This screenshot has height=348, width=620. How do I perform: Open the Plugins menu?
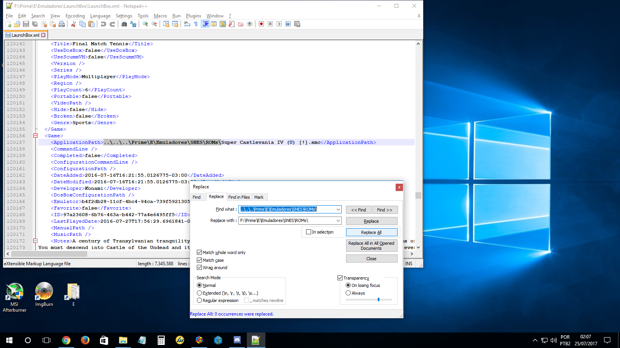click(193, 16)
